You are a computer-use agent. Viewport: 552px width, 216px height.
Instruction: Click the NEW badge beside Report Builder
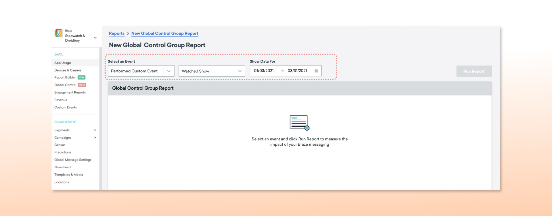pos(82,78)
